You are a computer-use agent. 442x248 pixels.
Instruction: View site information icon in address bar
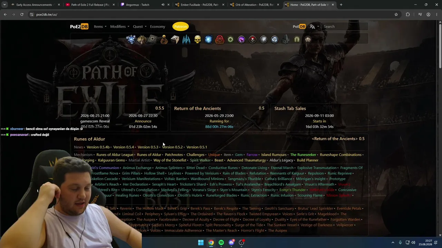31,14
